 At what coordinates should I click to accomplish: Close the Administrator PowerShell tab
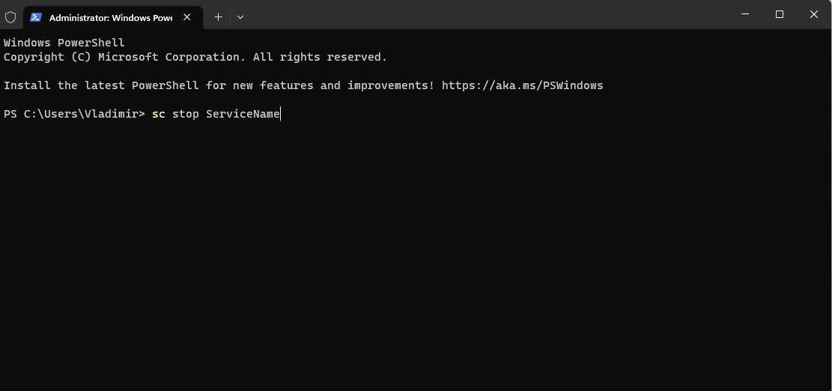pos(187,16)
